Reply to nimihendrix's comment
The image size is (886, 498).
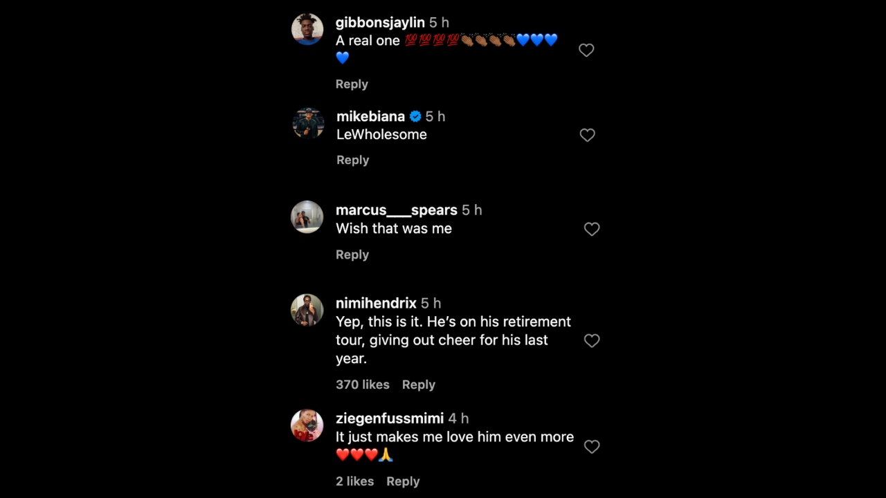point(418,385)
